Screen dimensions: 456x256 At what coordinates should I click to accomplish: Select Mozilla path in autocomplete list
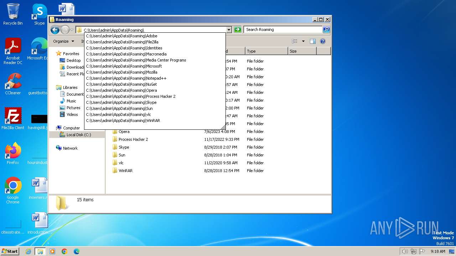point(155,72)
